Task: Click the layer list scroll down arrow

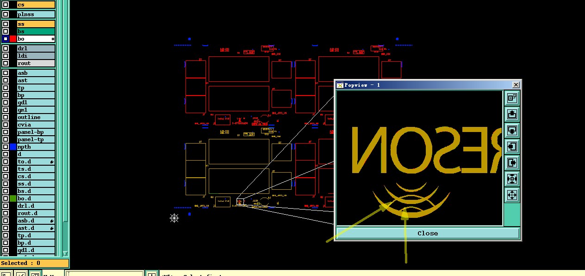Action: coord(65,253)
